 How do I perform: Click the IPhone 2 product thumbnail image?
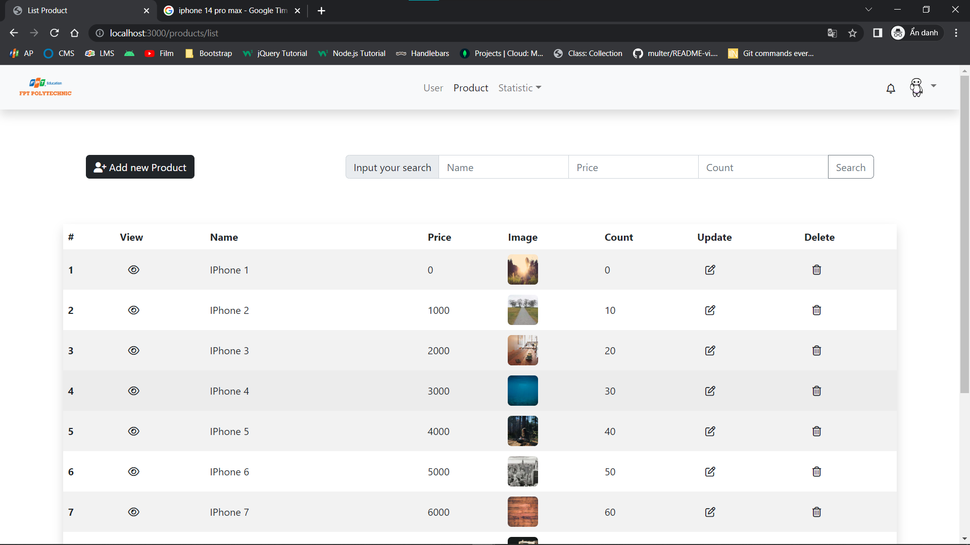pyautogui.click(x=523, y=310)
